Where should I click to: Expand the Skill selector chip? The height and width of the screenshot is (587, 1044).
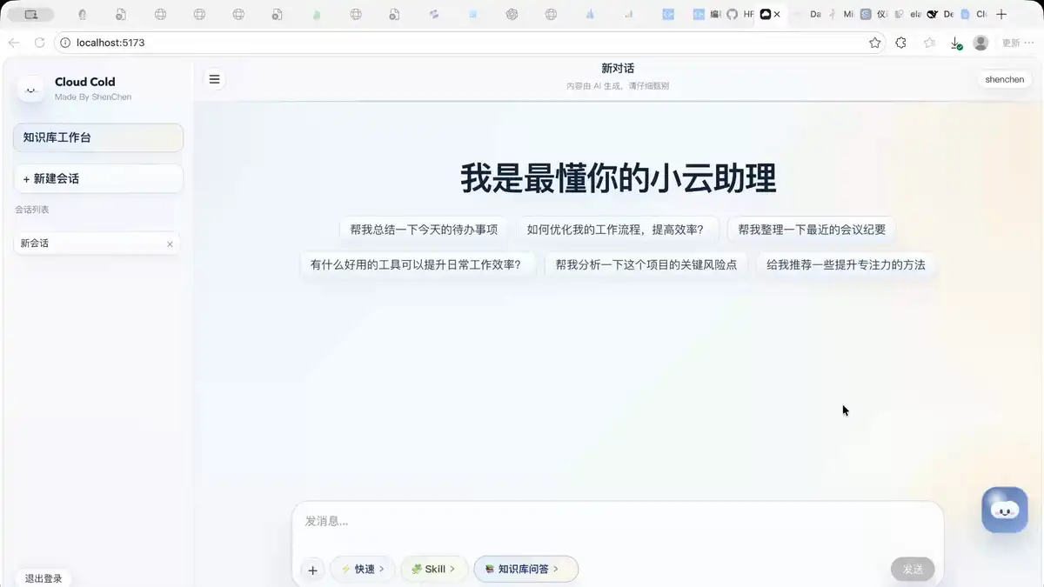pyautogui.click(x=434, y=569)
